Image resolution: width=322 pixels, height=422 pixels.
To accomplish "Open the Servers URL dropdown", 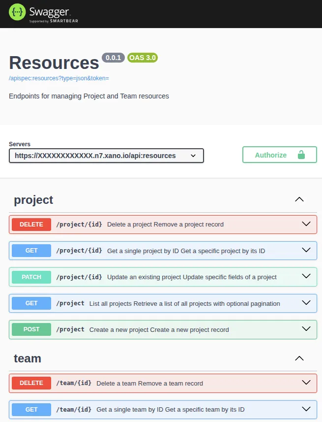I will (x=107, y=156).
